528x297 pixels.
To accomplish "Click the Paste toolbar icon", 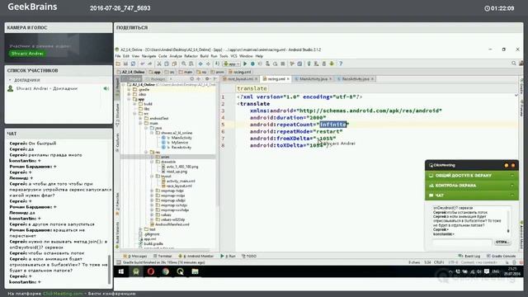I will pyautogui.click(x=174, y=64).
